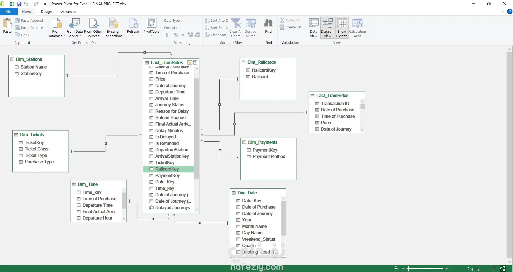
Task: Select Paste Append in Clipboard group
Action: pos(29,20)
